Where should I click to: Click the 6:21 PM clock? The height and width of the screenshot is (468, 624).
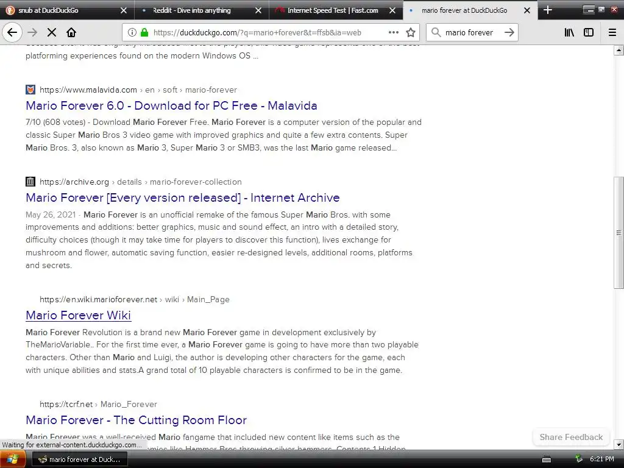tap(601, 459)
